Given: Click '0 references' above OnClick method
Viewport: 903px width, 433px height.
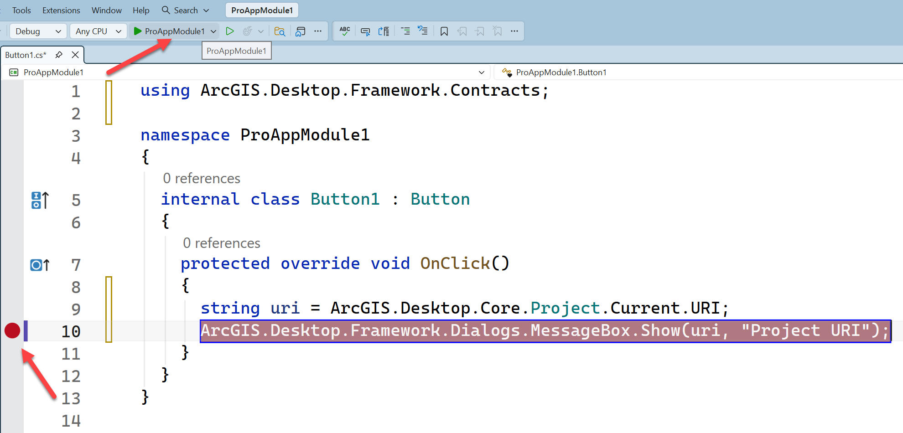Looking at the screenshot, I should click(222, 243).
